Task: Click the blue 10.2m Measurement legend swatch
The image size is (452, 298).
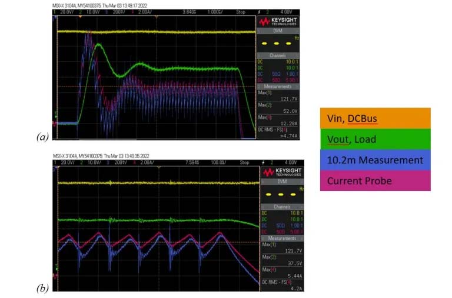Action: coord(375,160)
